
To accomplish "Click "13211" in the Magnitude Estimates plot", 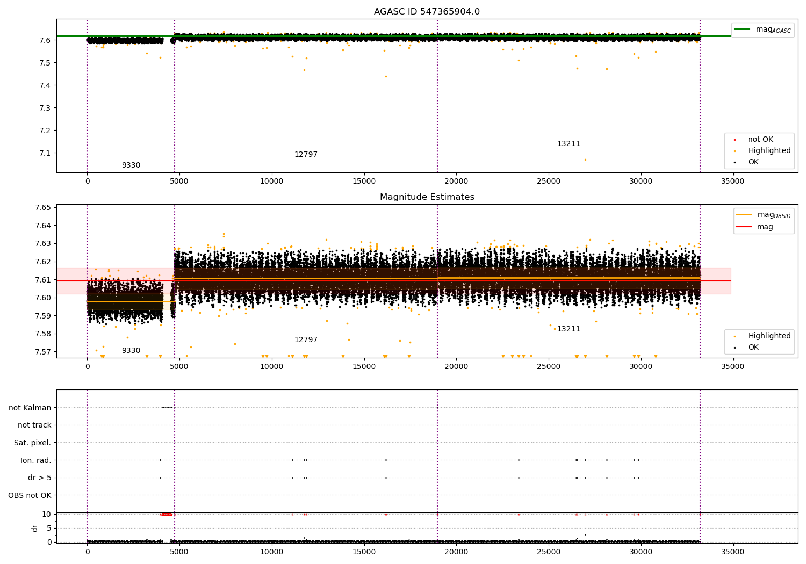I will (568, 329).
